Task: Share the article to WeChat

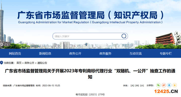Action: 158,85
